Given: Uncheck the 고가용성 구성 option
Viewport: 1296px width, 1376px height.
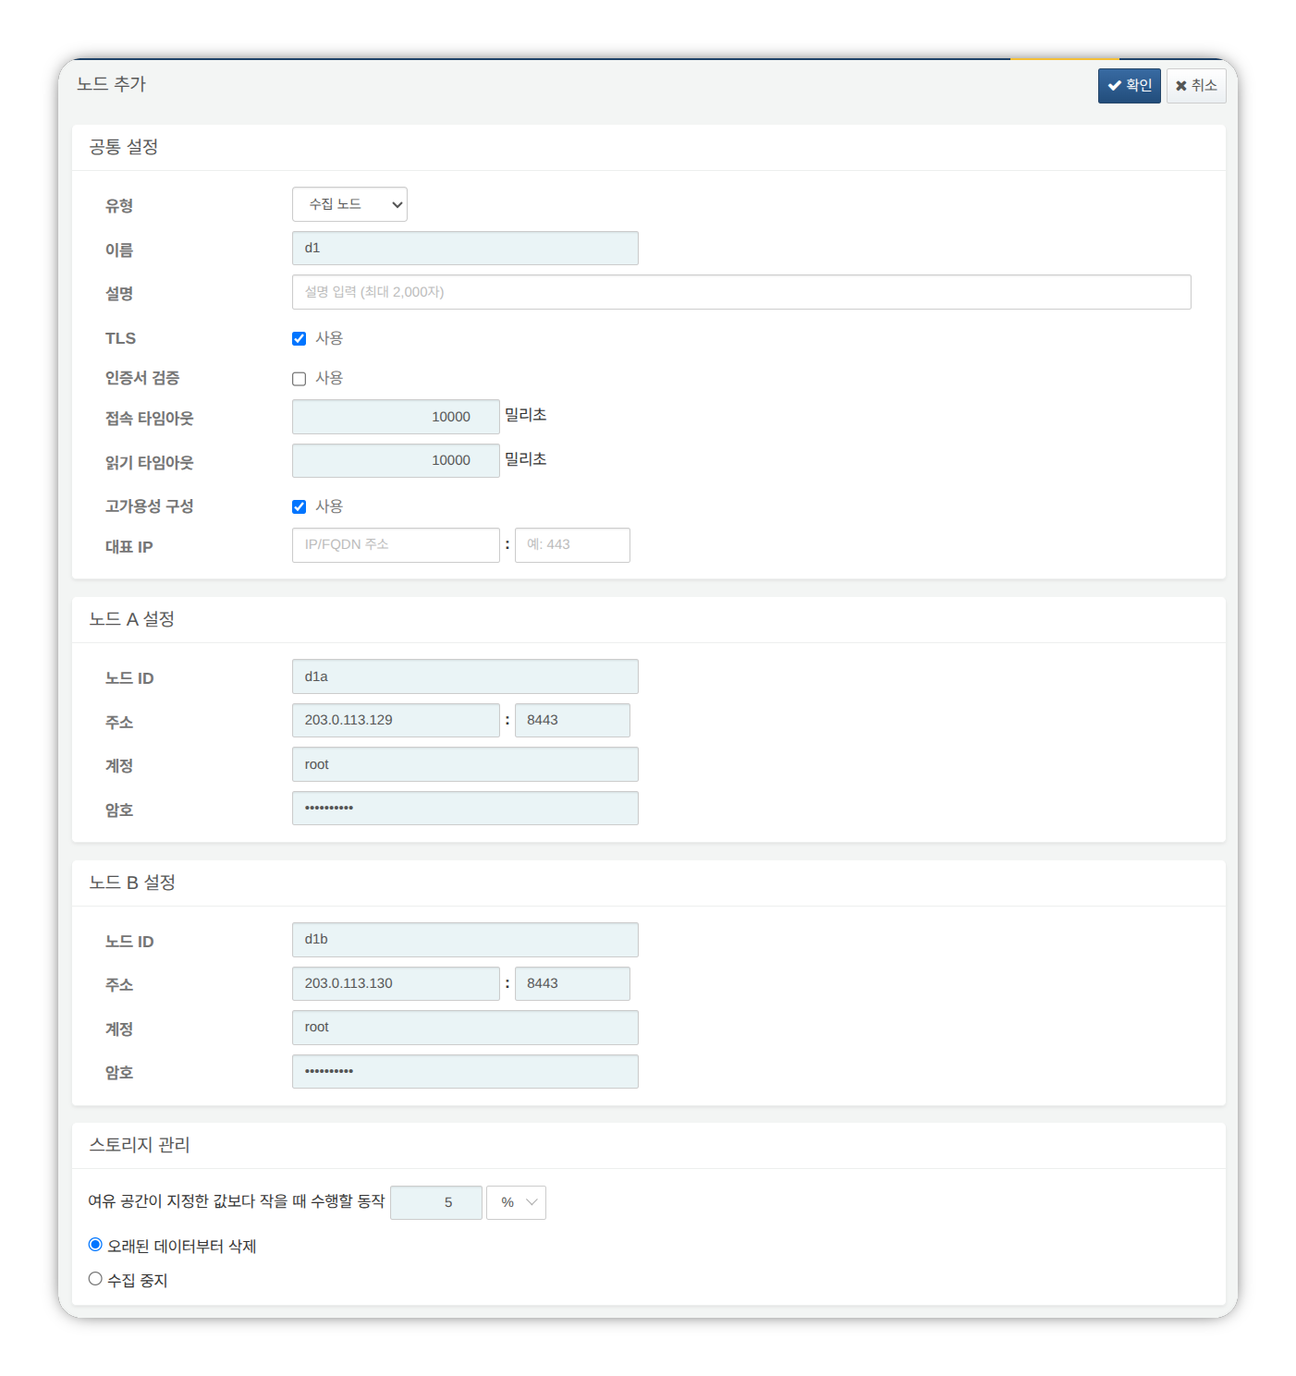Looking at the screenshot, I should click(x=299, y=505).
